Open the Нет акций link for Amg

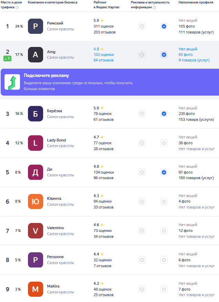[x=188, y=49]
